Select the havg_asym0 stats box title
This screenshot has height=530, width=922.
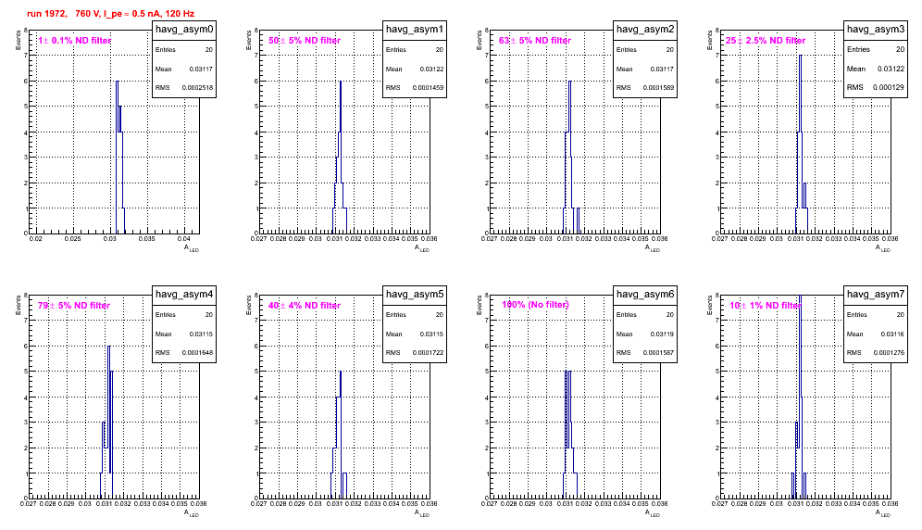[x=184, y=29]
